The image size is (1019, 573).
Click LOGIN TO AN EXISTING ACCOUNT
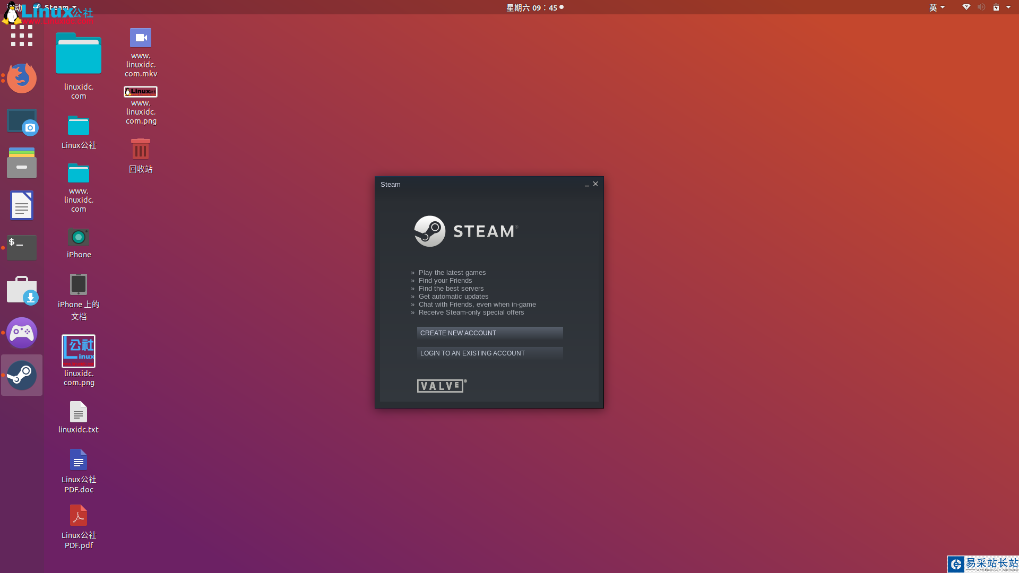[489, 353]
